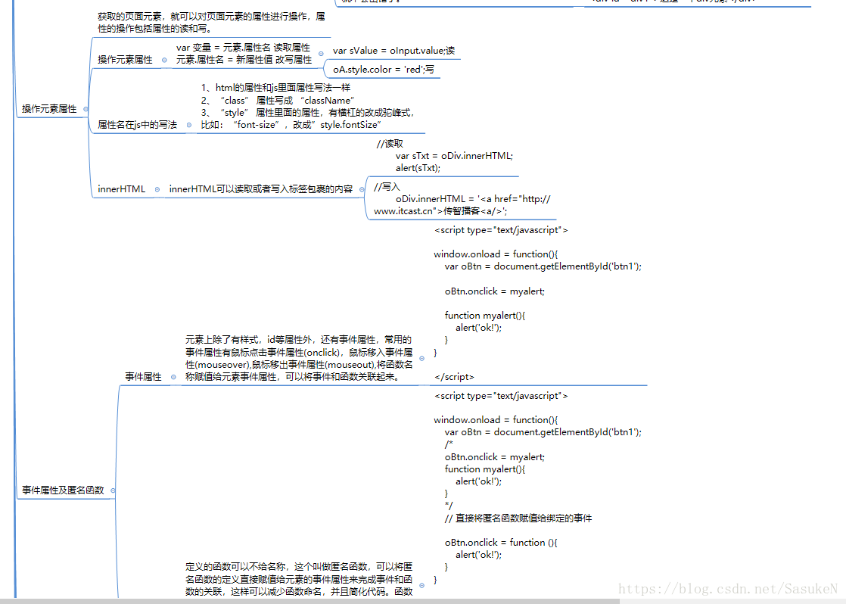Image resolution: width=846 pixels, height=604 pixels.
Task: Click the first </script> closing tag
Action: click(454, 377)
